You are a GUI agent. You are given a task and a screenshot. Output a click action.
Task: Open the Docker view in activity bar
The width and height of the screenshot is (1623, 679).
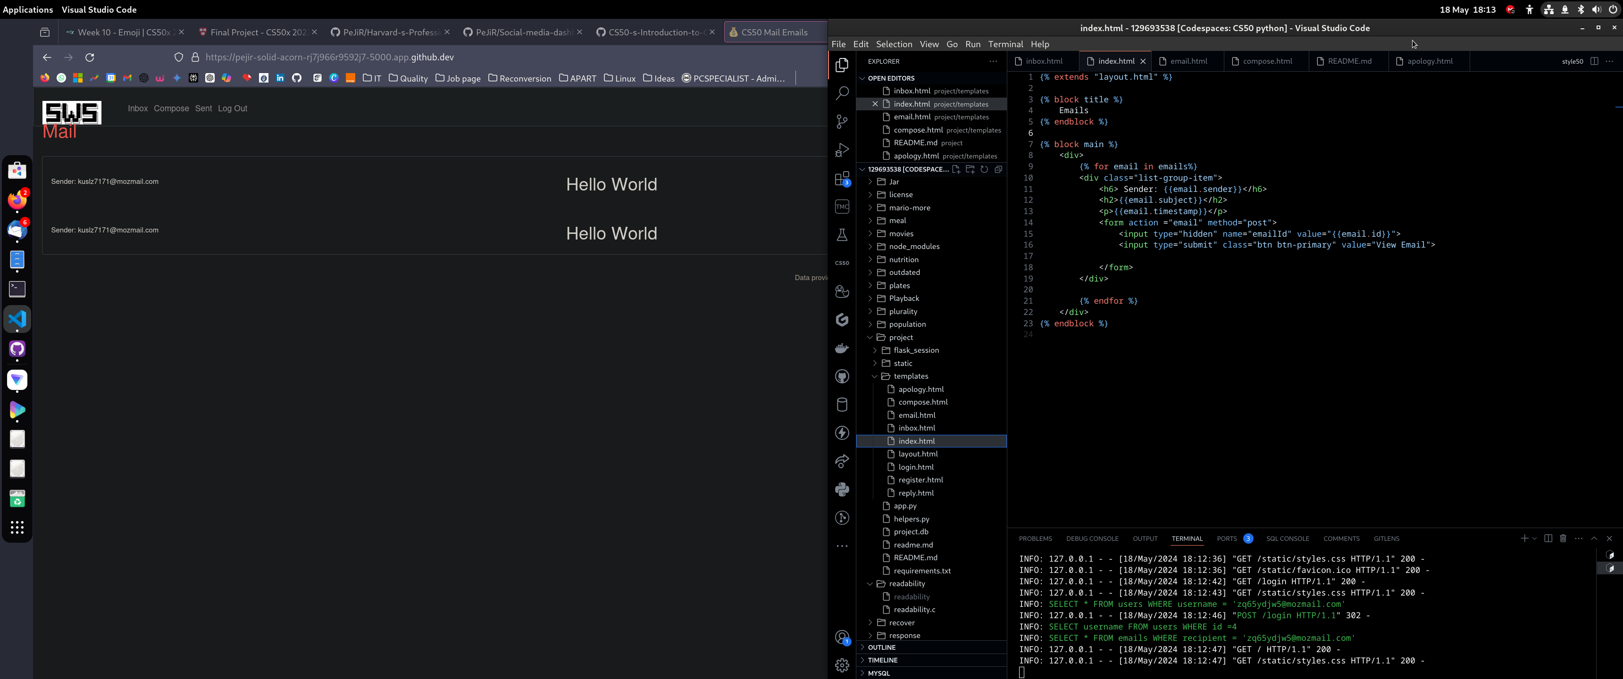pyautogui.click(x=842, y=348)
